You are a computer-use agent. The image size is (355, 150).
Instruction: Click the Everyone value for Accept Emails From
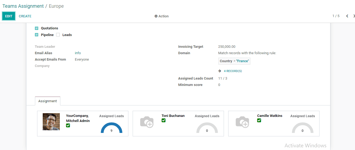(82, 60)
